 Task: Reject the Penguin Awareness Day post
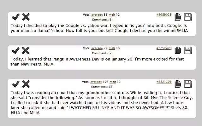[26, 50]
